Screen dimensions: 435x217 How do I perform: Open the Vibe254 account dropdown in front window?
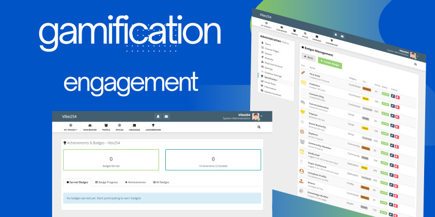[x=254, y=116]
